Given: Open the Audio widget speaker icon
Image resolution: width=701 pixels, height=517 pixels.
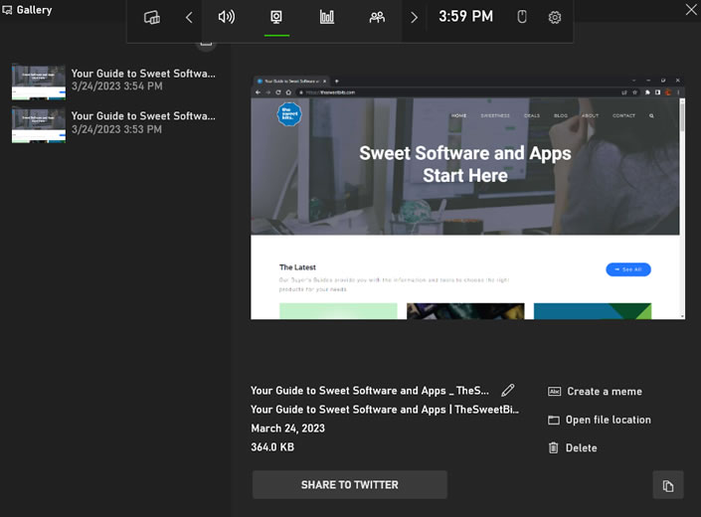Looking at the screenshot, I should (227, 18).
